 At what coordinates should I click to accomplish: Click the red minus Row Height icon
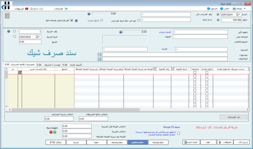pyautogui.click(x=51, y=132)
